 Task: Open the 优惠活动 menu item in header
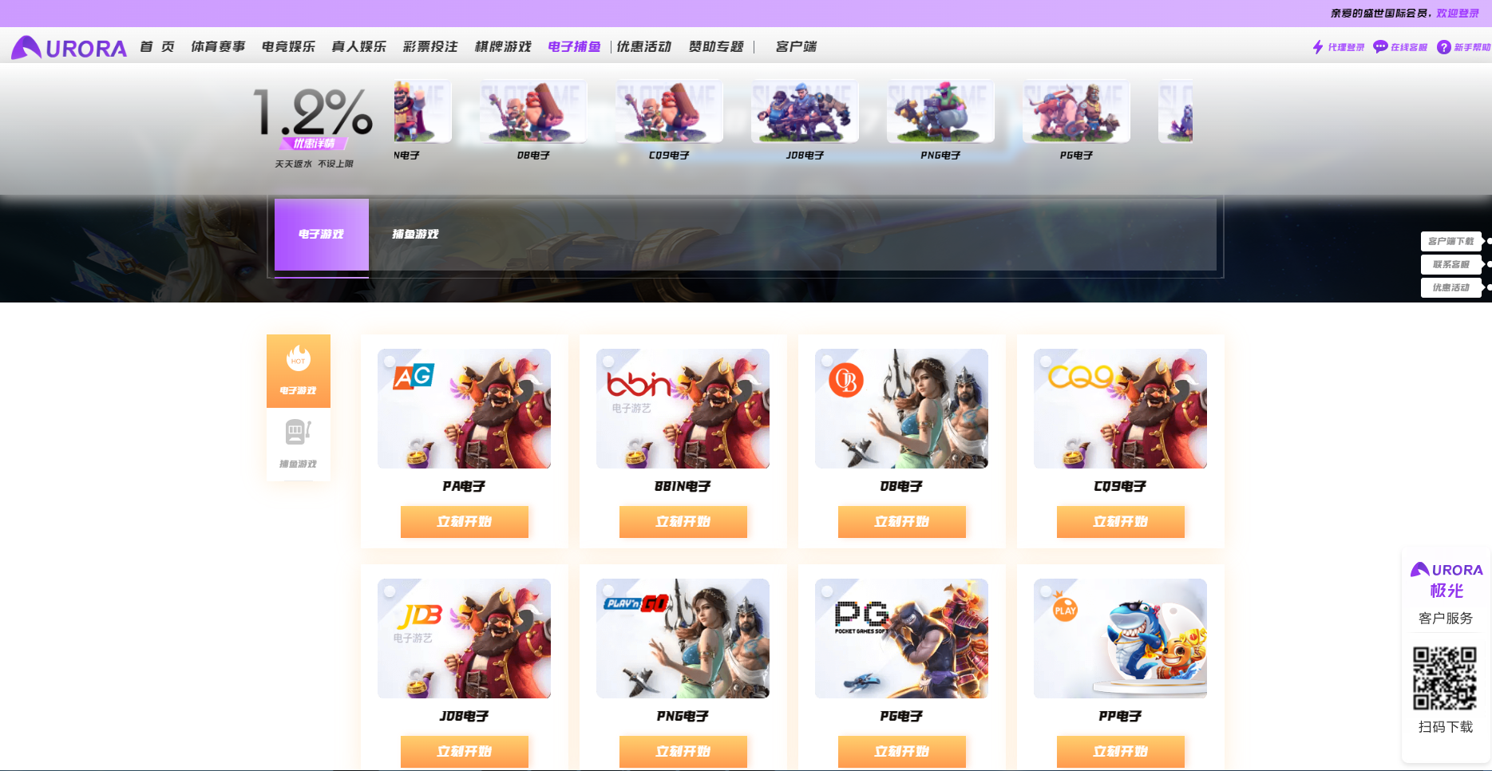(644, 47)
